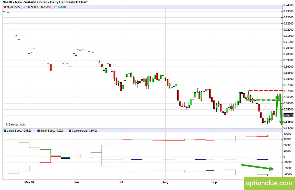Click the current price label 0.65070

(x=288, y=115)
